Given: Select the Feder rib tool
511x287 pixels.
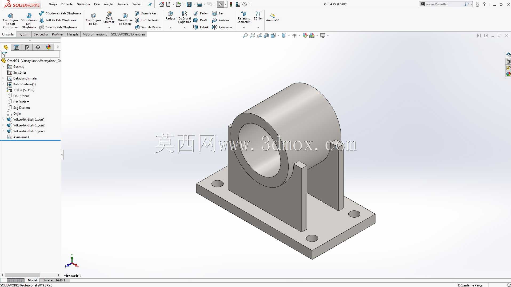Looking at the screenshot, I should (201, 13).
